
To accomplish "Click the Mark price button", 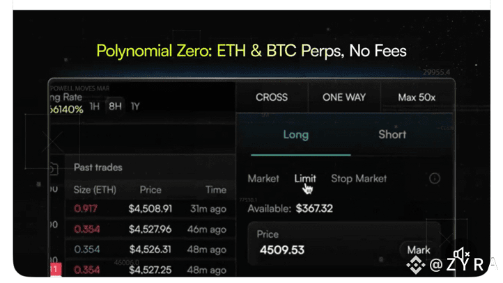I will tap(419, 250).
